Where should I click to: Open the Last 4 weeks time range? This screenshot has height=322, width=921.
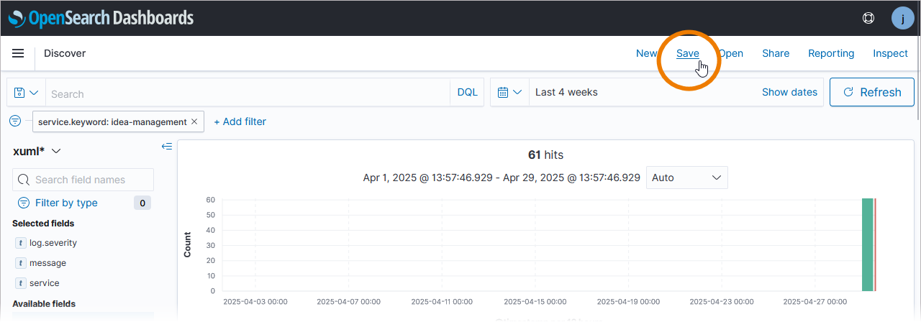[566, 92]
